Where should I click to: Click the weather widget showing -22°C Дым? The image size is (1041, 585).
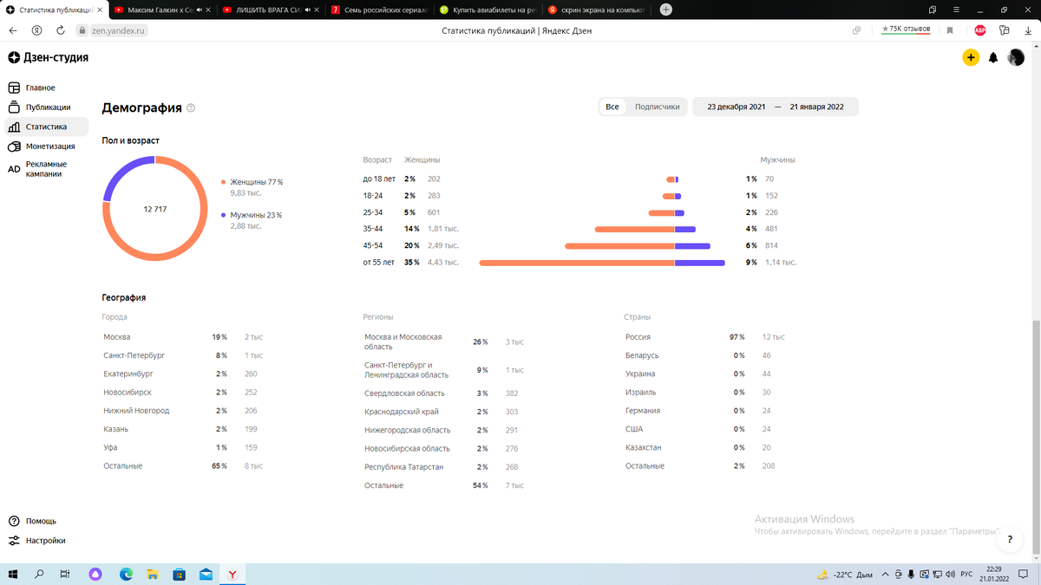click(846, 575)
